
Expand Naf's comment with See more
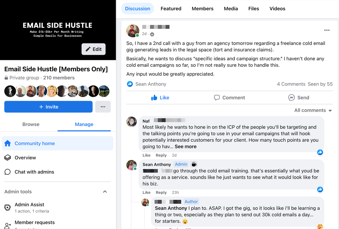(x=185, y=146)
